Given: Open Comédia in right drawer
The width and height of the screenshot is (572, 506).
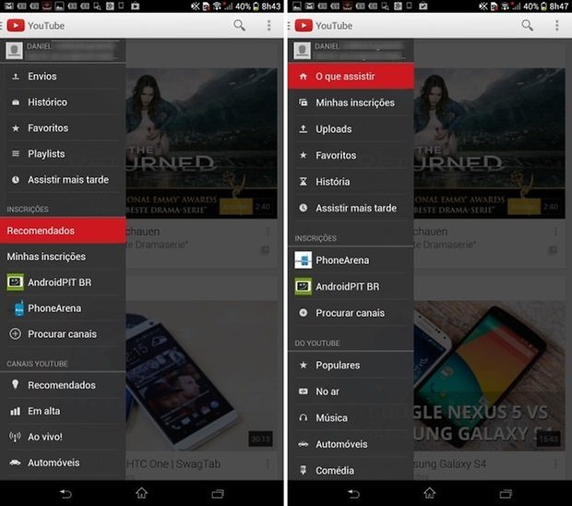Looking at the screenshot, I should (x=351, y=470).
